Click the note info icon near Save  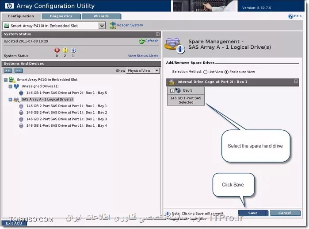click(168, 213)
